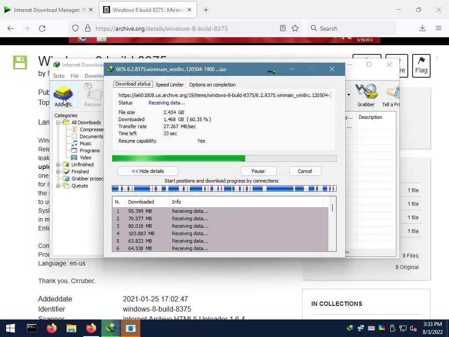
Task: Expand the Finished tree node
Action: [58, 172]
